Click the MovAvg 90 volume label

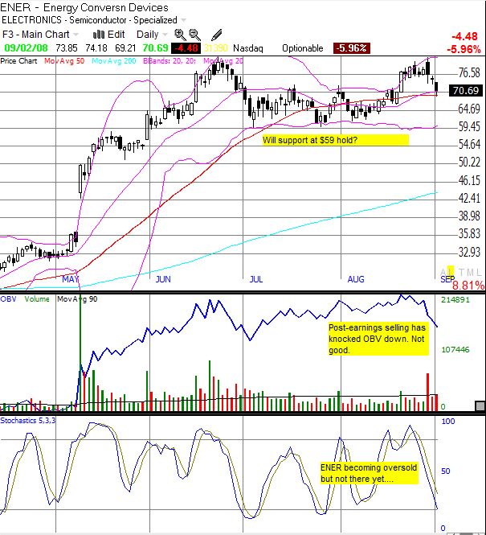click(x=77, y=299)
